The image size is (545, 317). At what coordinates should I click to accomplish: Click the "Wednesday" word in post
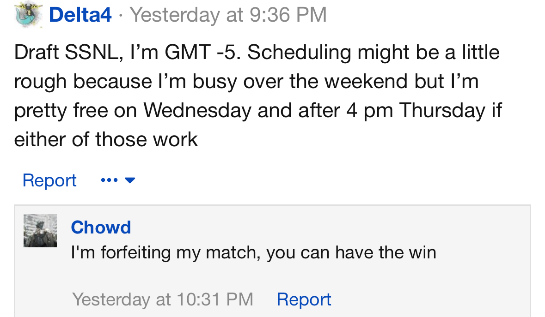tap(197, 110)
